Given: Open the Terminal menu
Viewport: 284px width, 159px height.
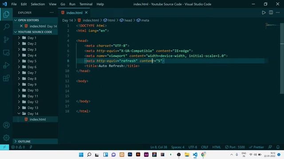Looking at the screenshot, I should [x=86, y=4].
